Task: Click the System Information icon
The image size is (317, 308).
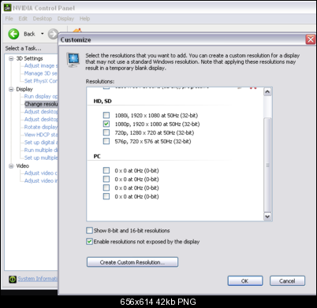Action: pyautogui.click(x=13, y=279)
